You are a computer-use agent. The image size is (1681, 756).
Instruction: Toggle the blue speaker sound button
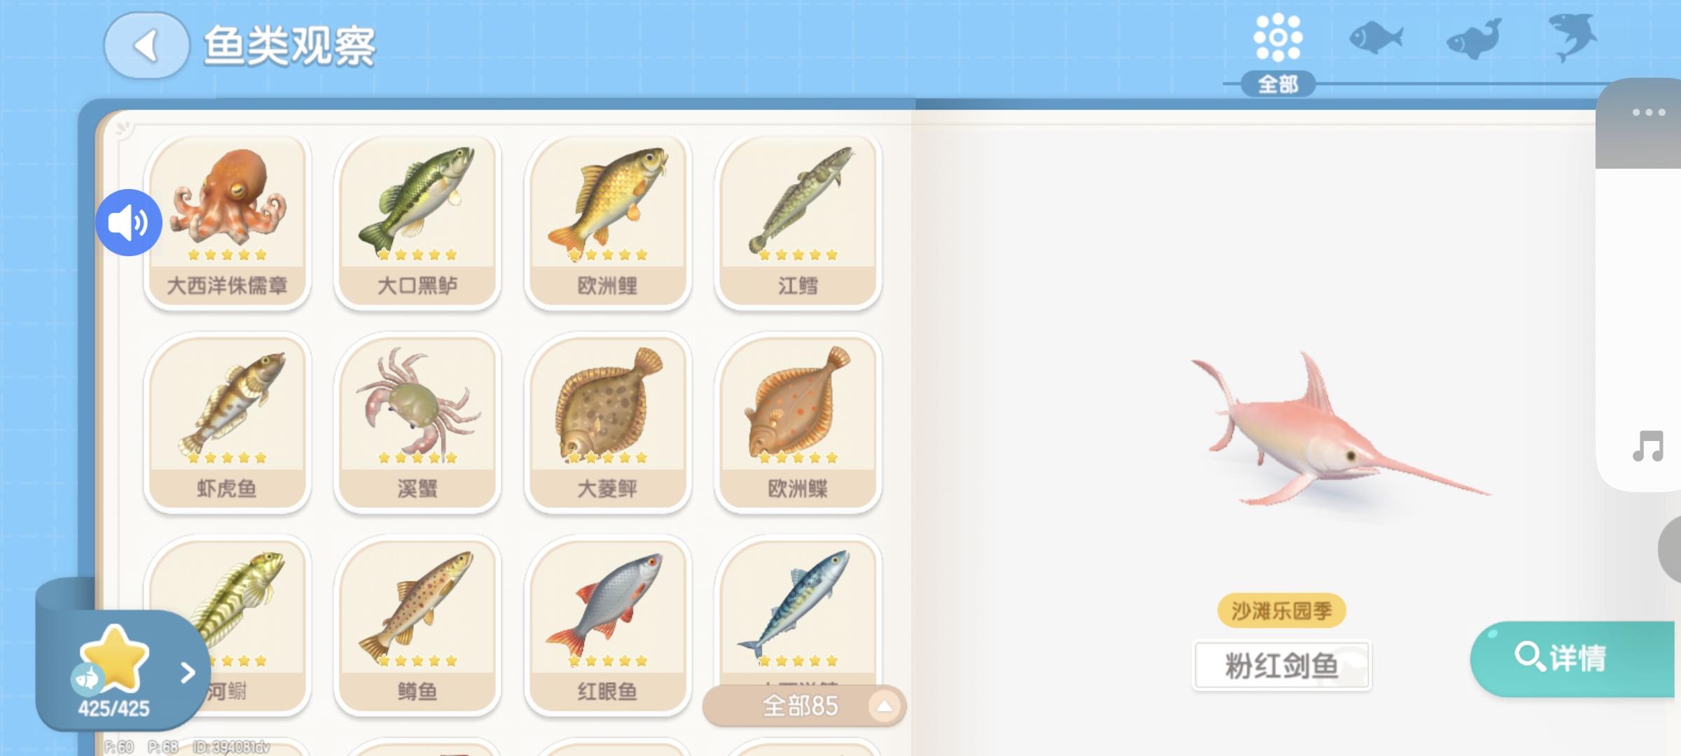coord(129,223)
